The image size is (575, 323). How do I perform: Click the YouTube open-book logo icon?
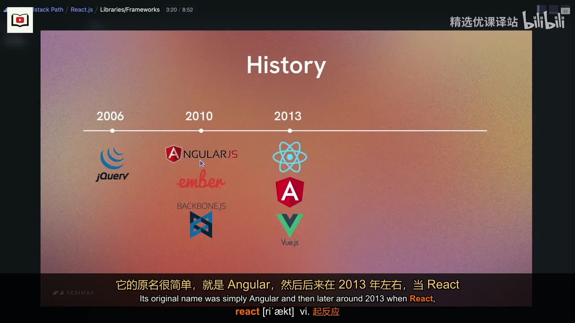20,20
